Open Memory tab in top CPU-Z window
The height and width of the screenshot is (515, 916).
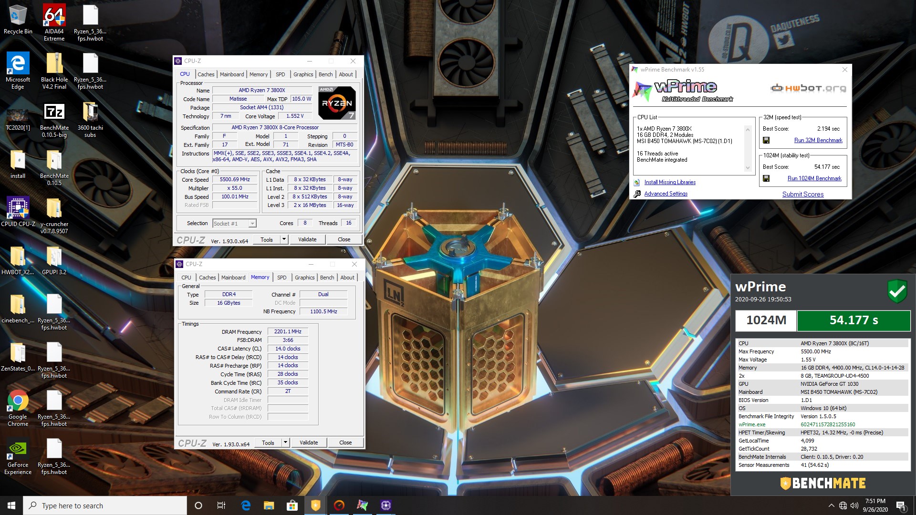click(x=259, y=74)
